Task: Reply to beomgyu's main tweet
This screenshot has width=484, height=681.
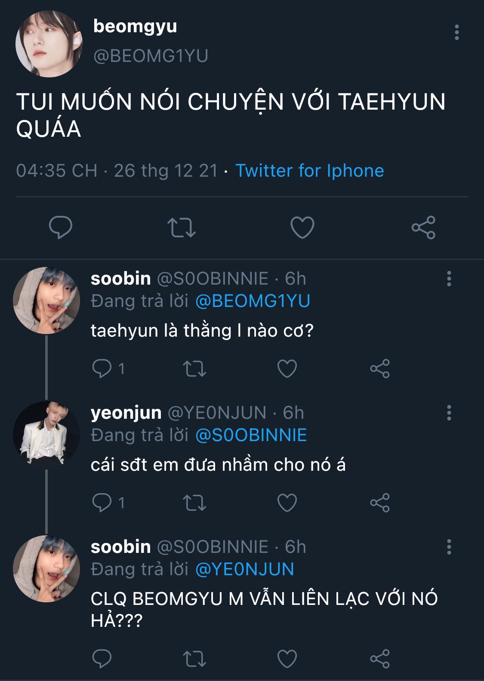Action: [61, 227]
